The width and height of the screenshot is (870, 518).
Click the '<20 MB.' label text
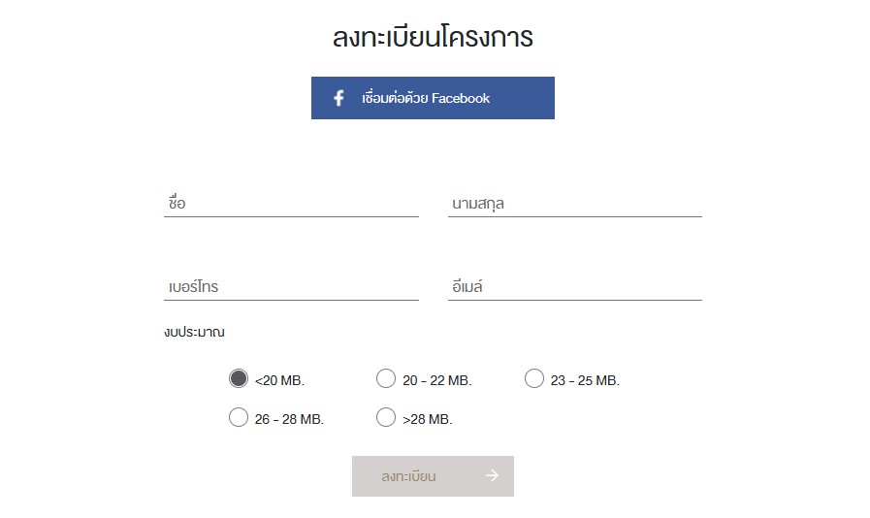point(279,381)
